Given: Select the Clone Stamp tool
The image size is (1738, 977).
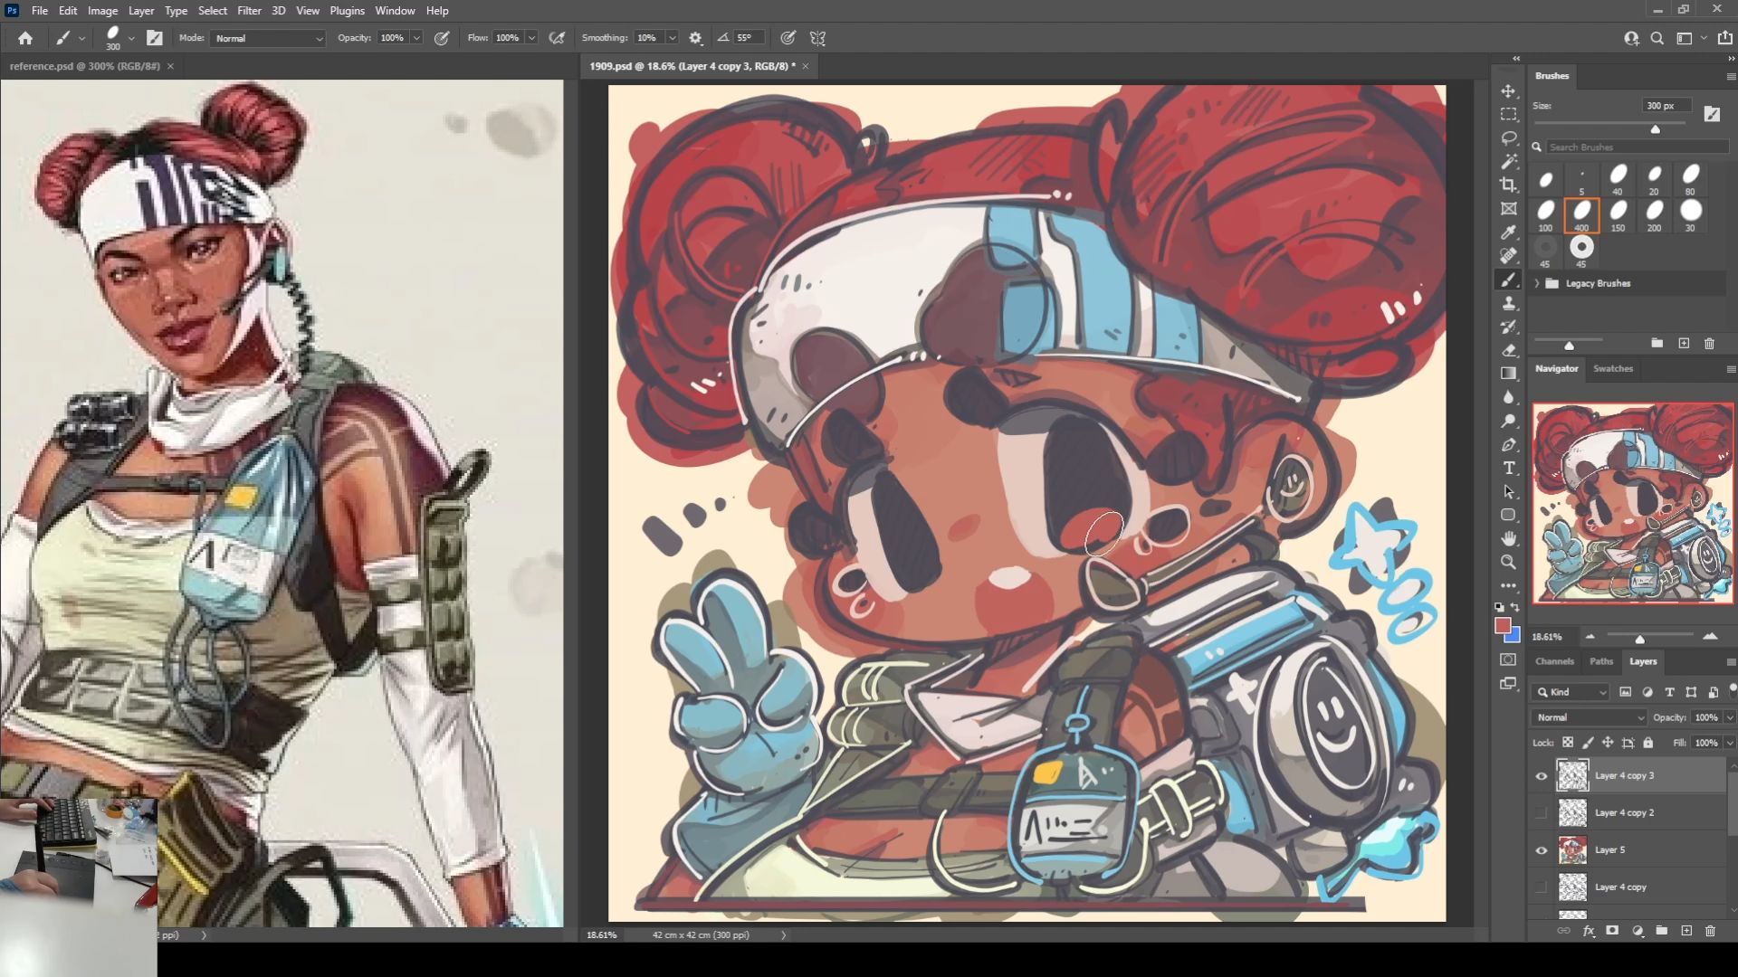Looking at the screenshot, I should click(1508, 304).
